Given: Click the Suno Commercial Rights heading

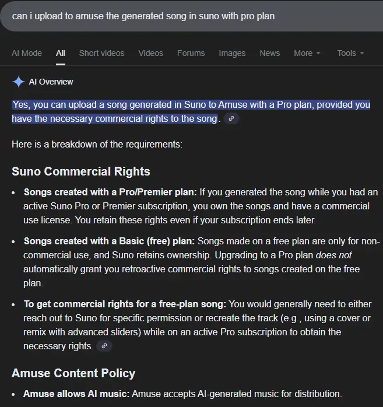Looking at the screenshot, I should (81, 171).
